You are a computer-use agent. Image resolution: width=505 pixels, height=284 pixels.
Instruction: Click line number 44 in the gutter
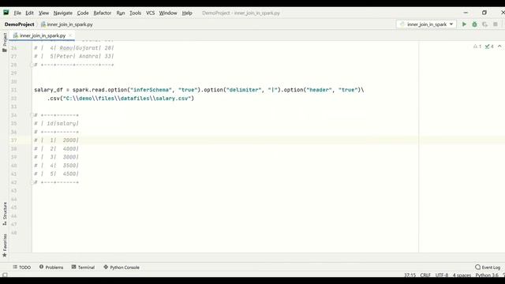13,199
